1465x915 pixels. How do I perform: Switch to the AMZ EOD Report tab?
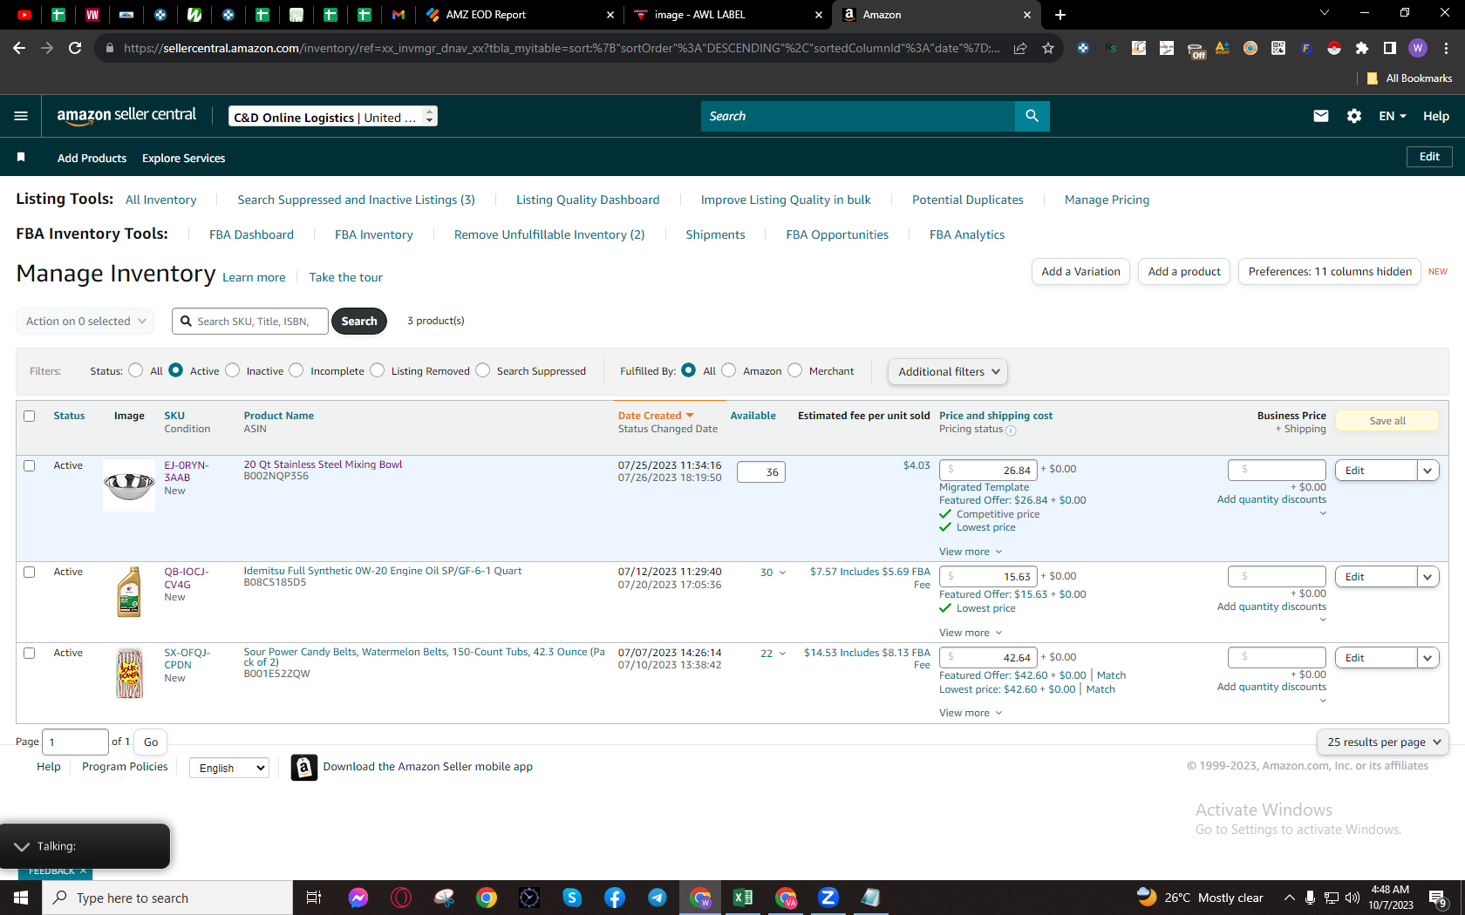tap(519, 15)
